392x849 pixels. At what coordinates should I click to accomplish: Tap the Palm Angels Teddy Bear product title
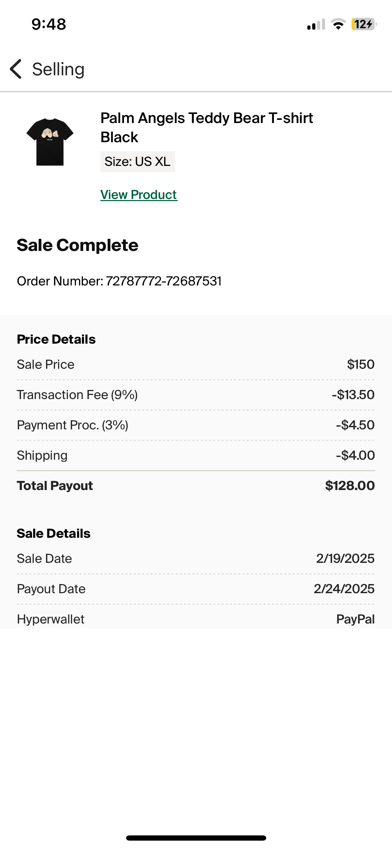[x=206, y=128]
